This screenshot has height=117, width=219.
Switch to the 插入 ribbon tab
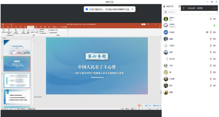12,27
